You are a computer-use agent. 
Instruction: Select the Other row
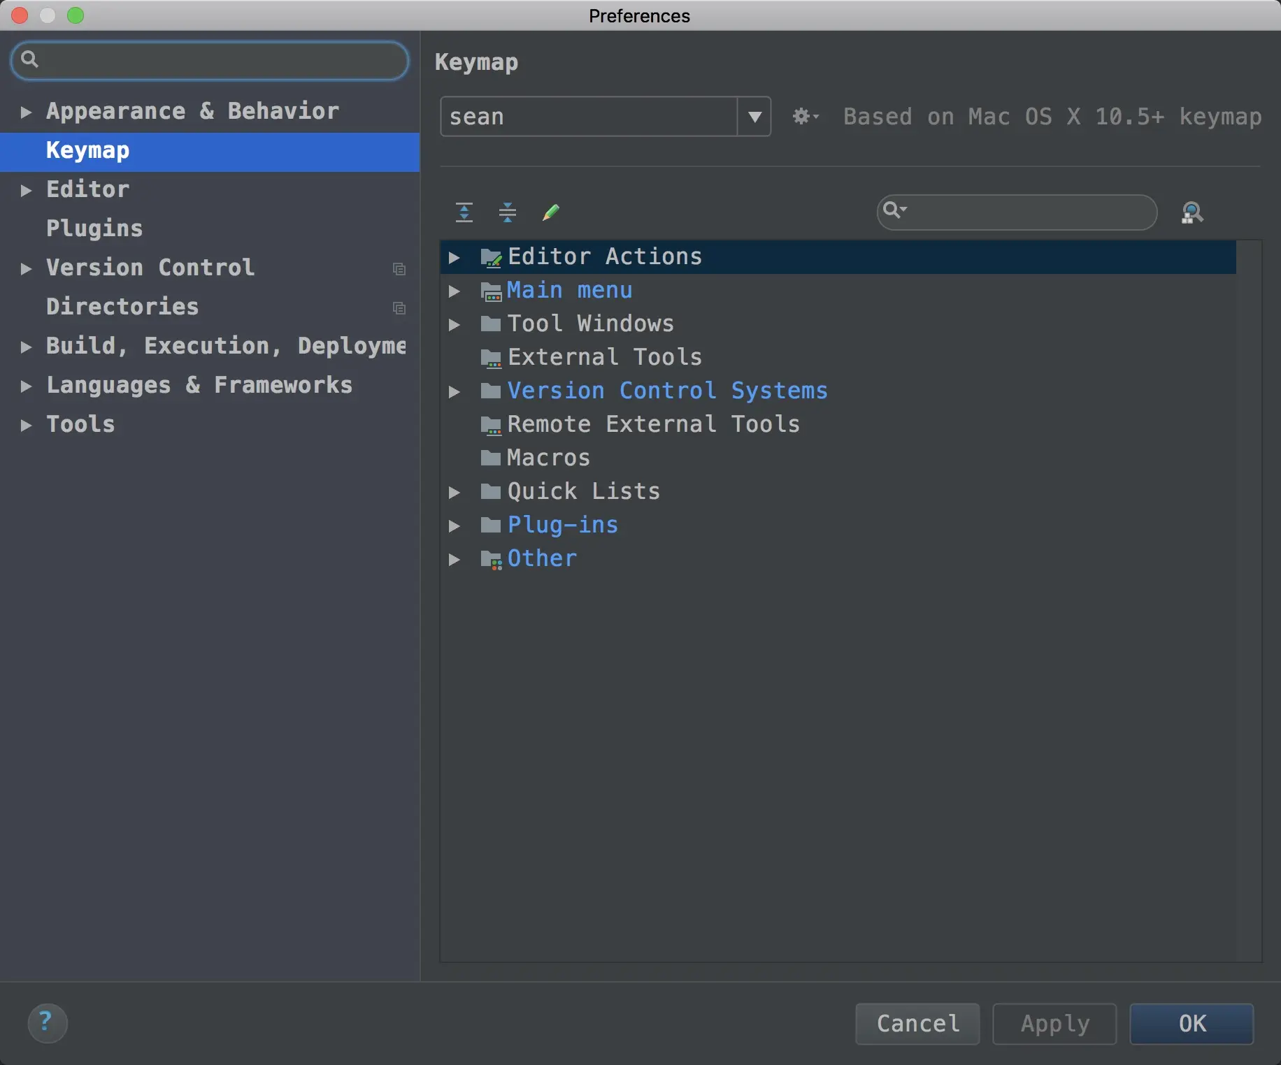(838, 559)
